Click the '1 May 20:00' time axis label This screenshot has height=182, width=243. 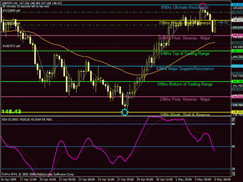184,180
